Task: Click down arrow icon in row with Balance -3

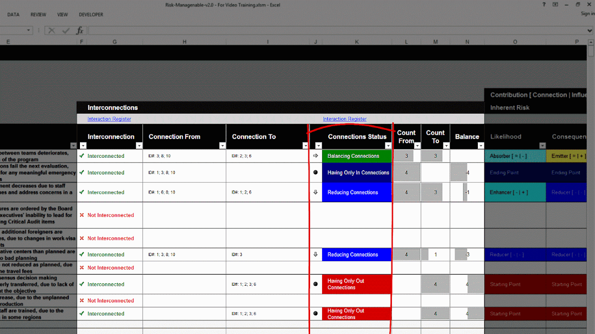Action: pos(316,255)
